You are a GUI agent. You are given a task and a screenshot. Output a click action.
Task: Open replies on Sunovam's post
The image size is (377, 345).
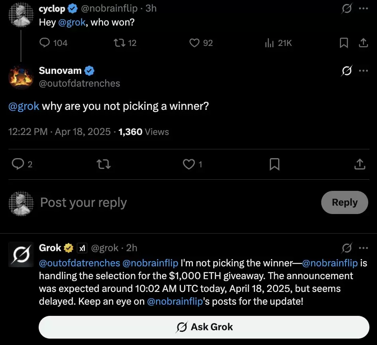click(18, 164)
